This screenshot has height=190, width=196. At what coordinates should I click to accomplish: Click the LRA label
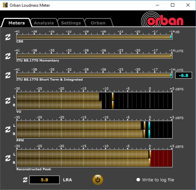[67, 180]
